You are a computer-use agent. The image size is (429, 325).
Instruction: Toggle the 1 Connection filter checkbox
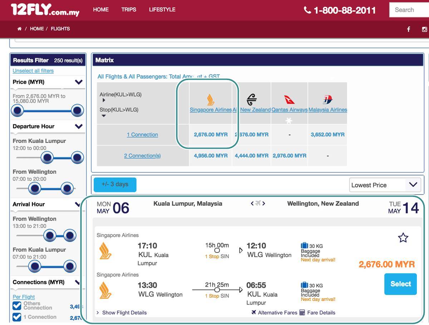click(x=17, y=317)
